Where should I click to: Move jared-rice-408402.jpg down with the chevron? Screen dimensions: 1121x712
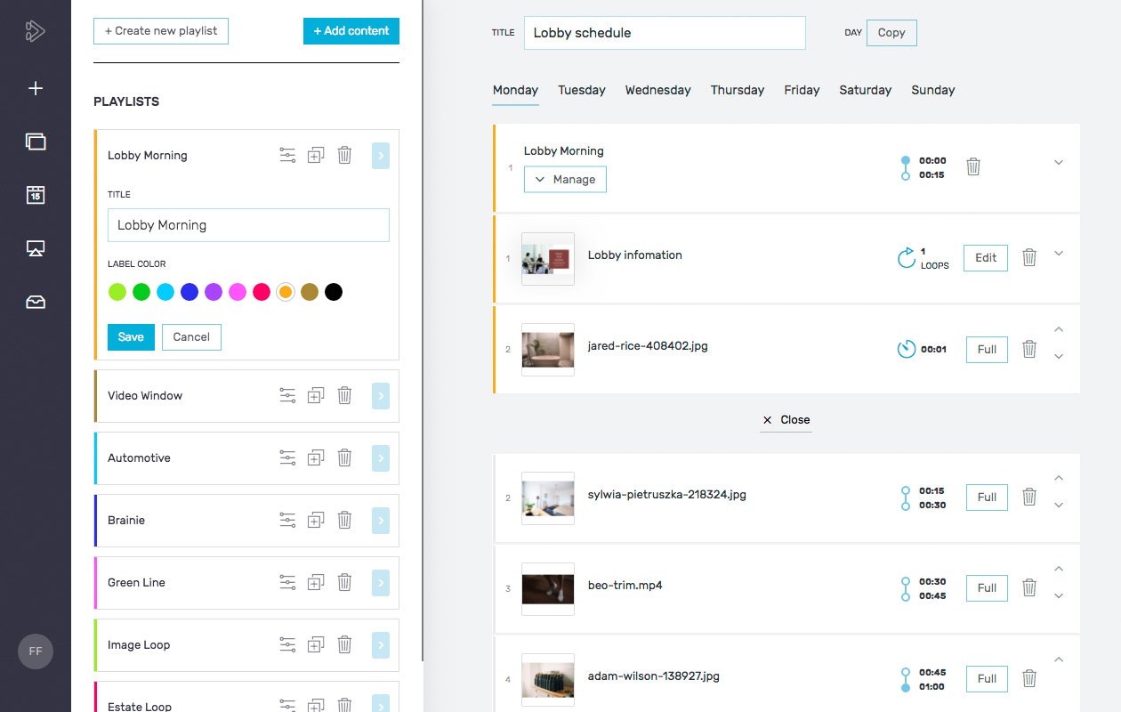[x=1059, y=357]
